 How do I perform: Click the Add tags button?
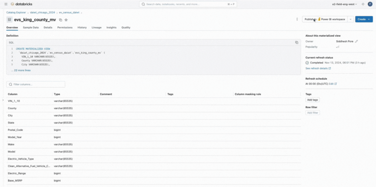(x=312, y=100)
